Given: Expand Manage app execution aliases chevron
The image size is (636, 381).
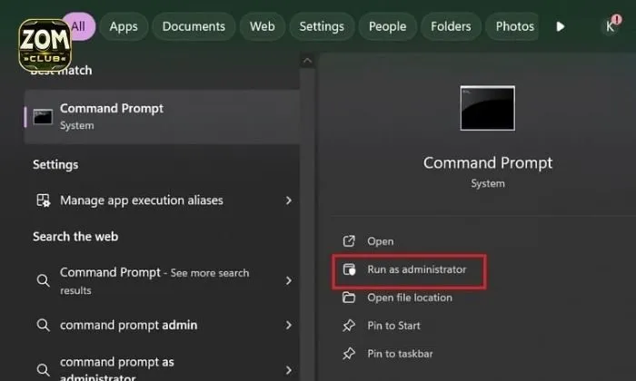Looking at the screenshot, I should point(288,200).
